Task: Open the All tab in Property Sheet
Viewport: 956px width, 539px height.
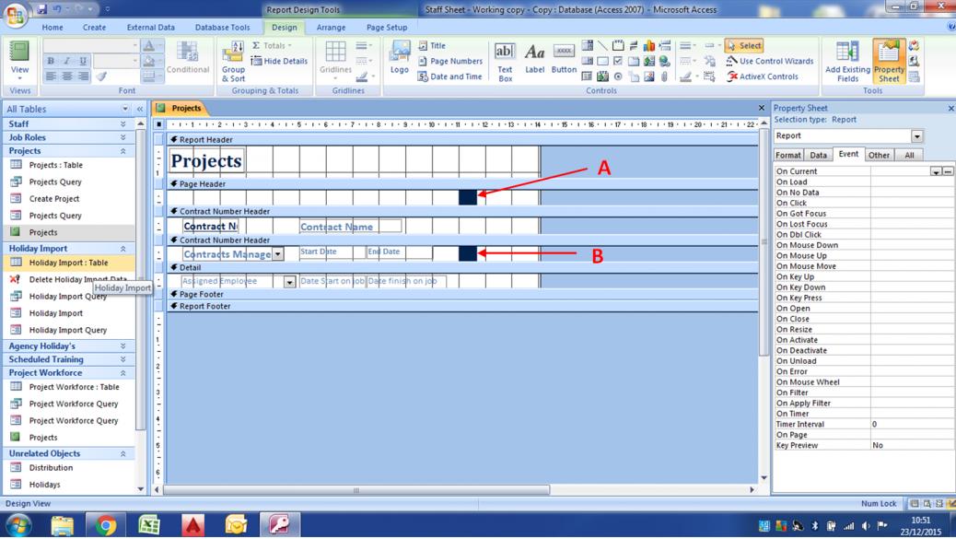Action: (x=909, y=156)
